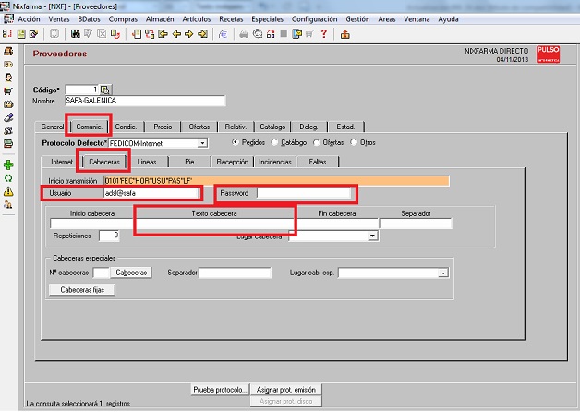Click the Prueba protocolo... button

point(220,390)
